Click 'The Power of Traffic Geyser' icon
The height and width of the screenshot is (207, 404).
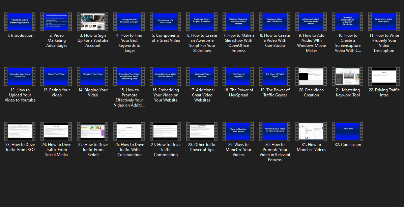click(x=275, y=77)
